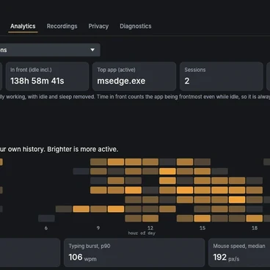Open the Diagnostics tab
The width and height of the screenshot is (270, 270).
(x=136, y=26)
